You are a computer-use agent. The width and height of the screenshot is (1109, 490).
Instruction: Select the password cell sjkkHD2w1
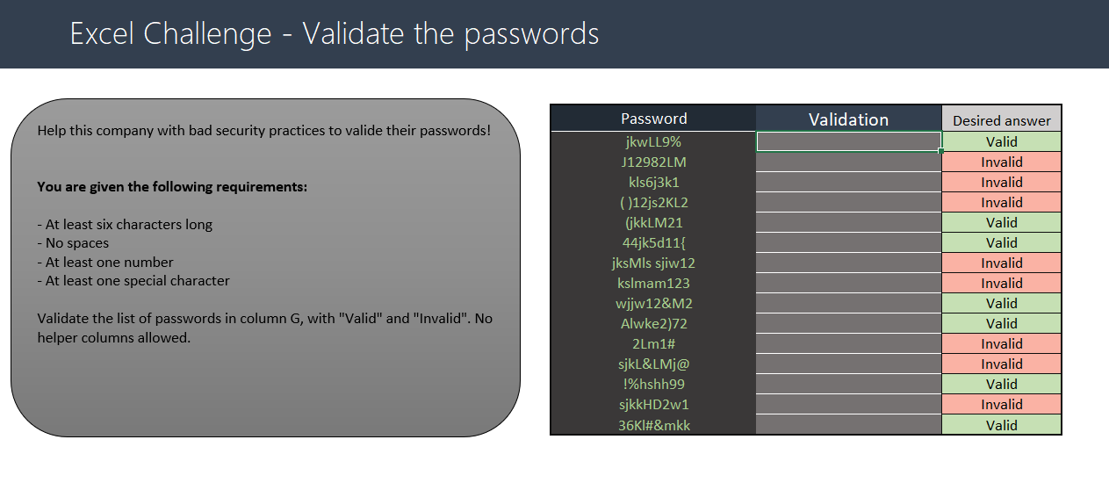[653, 404]
